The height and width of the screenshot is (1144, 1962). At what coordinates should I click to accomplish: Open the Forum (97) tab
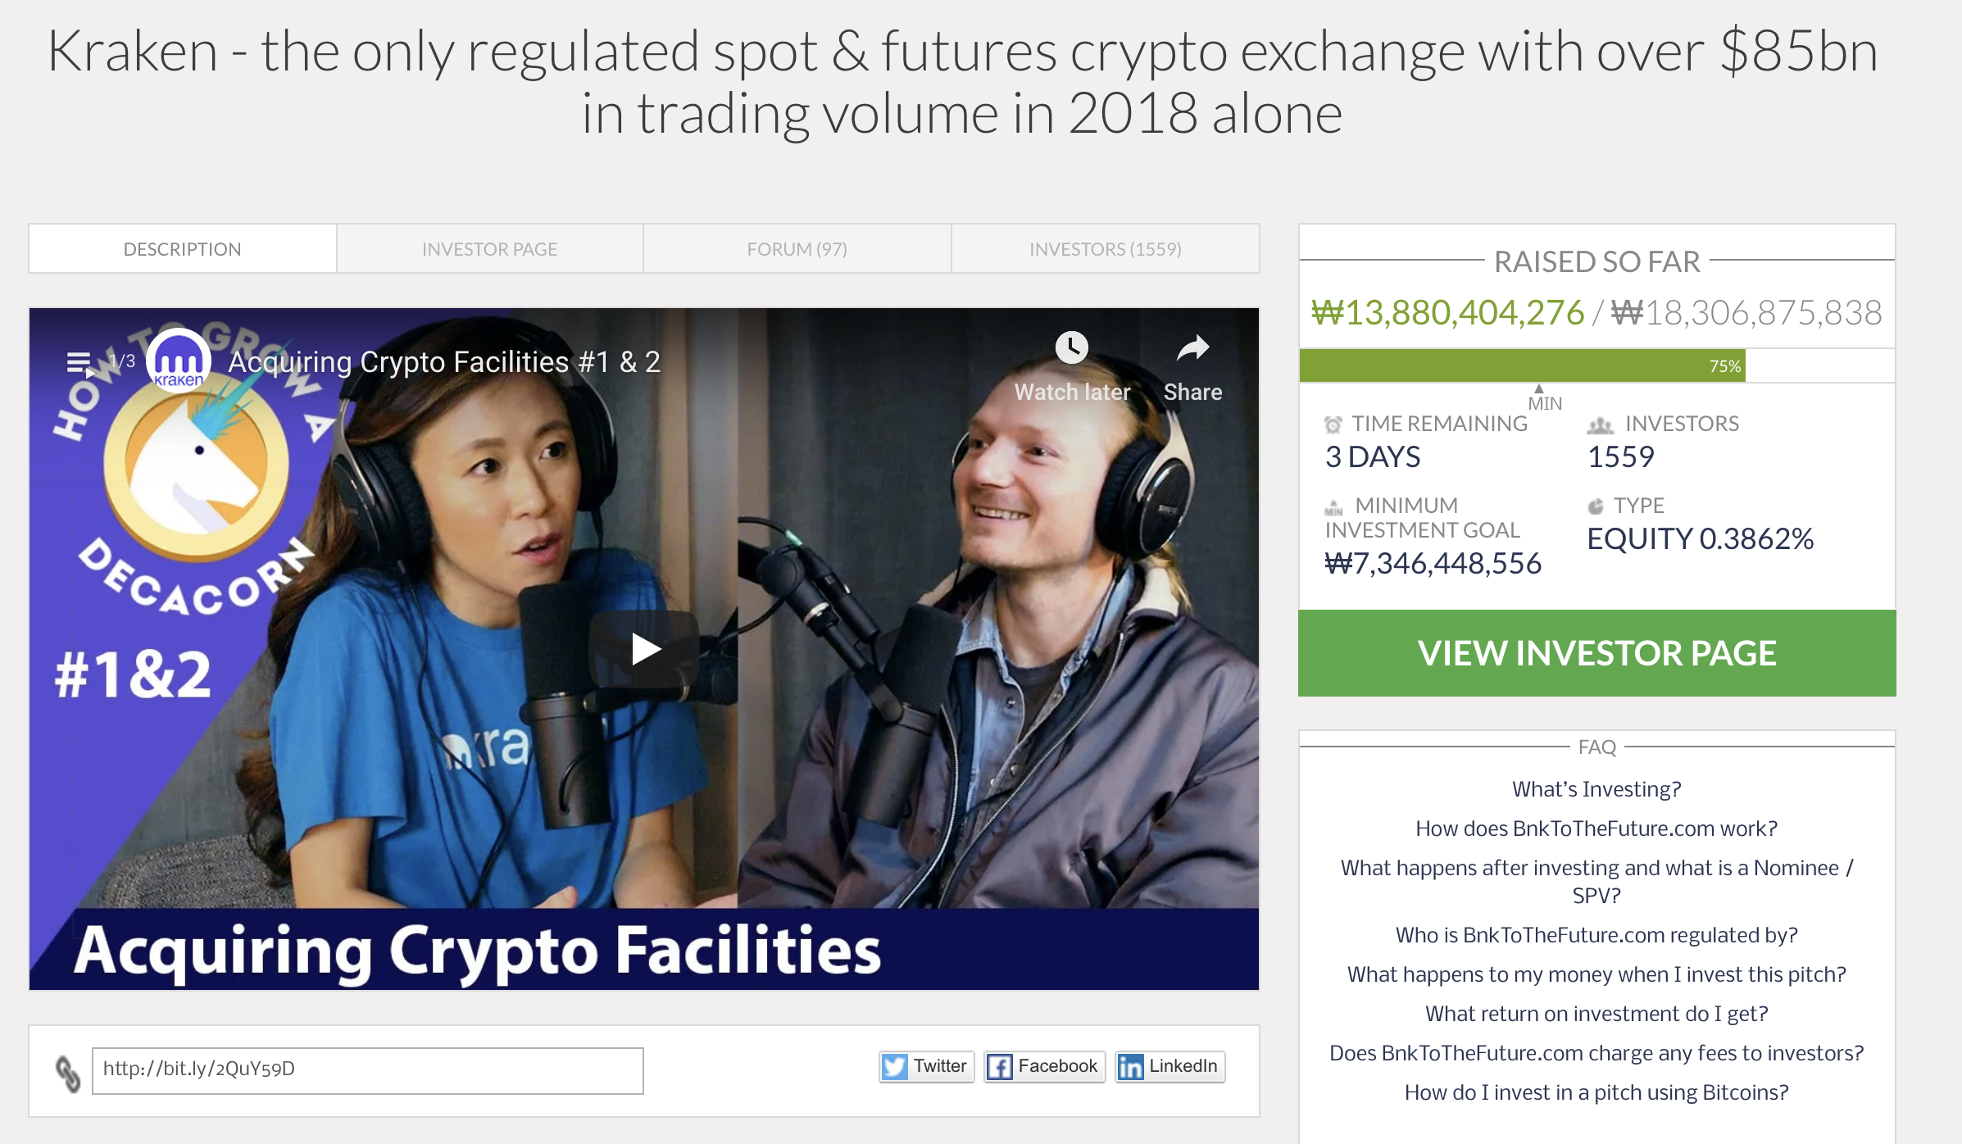coord(797,249)
